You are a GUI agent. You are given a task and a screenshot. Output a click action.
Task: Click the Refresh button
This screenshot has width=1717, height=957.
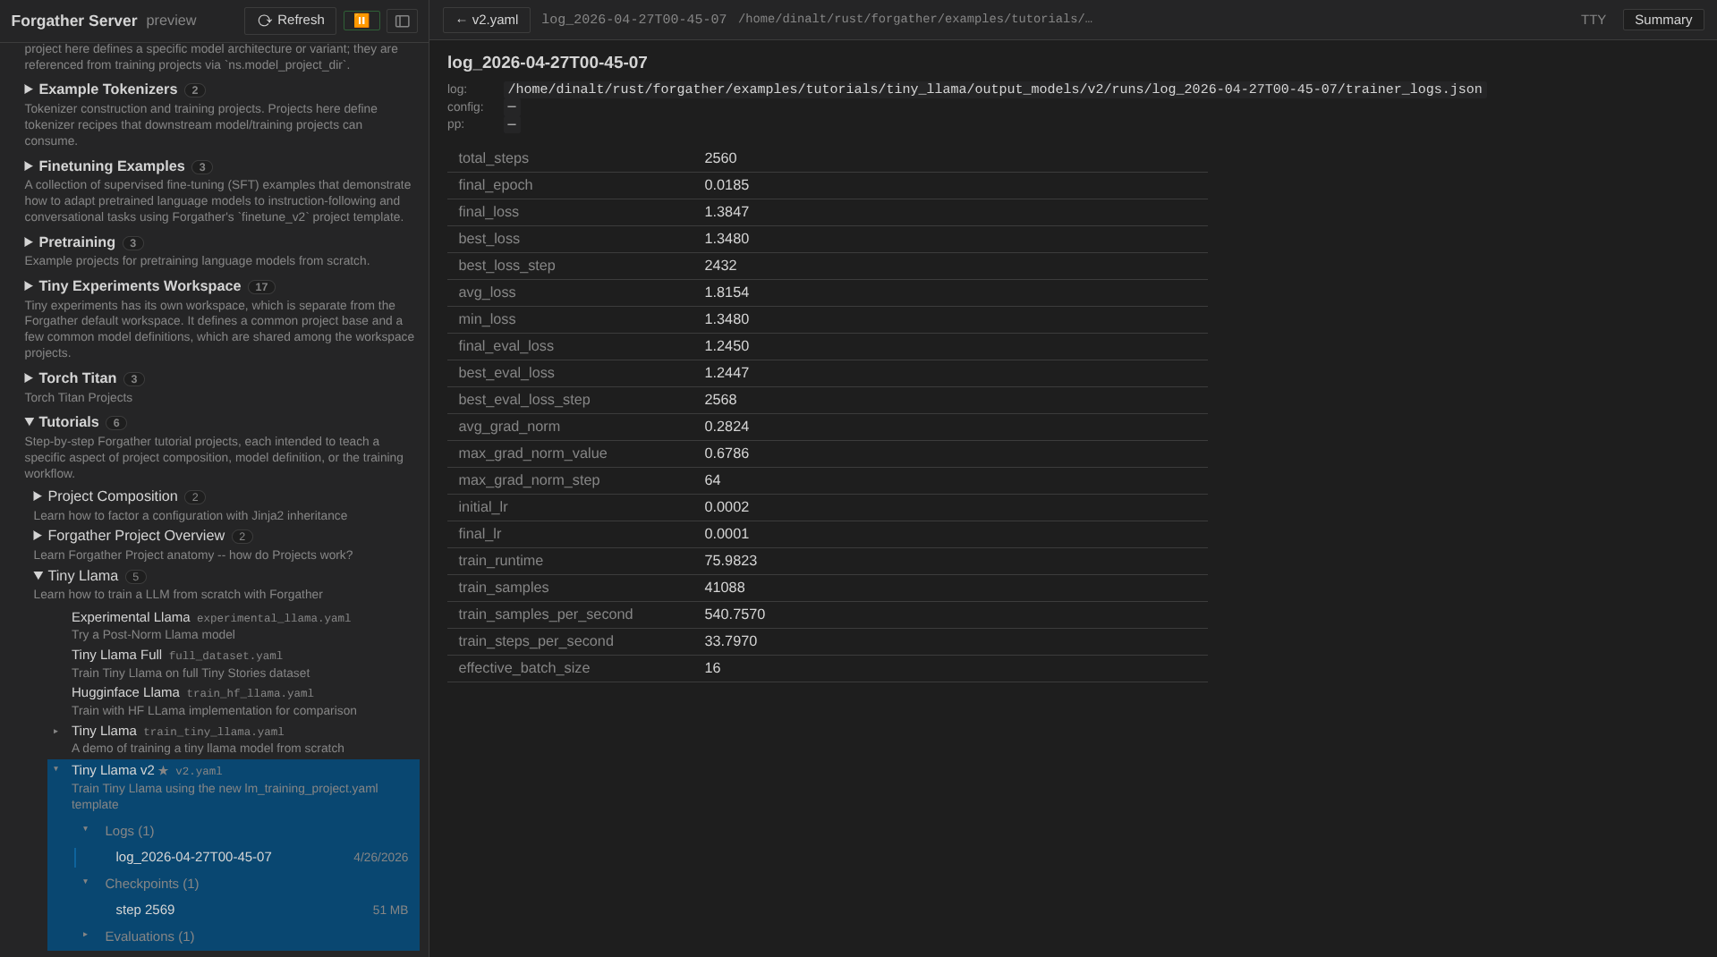[x=290, y=21]
